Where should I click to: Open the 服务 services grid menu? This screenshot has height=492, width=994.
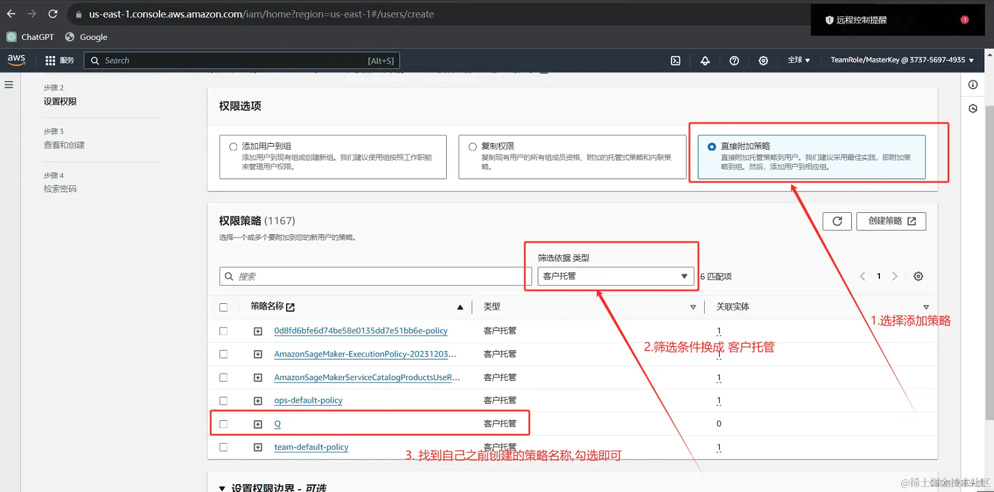pyautogui.click(x=60, y=61)
